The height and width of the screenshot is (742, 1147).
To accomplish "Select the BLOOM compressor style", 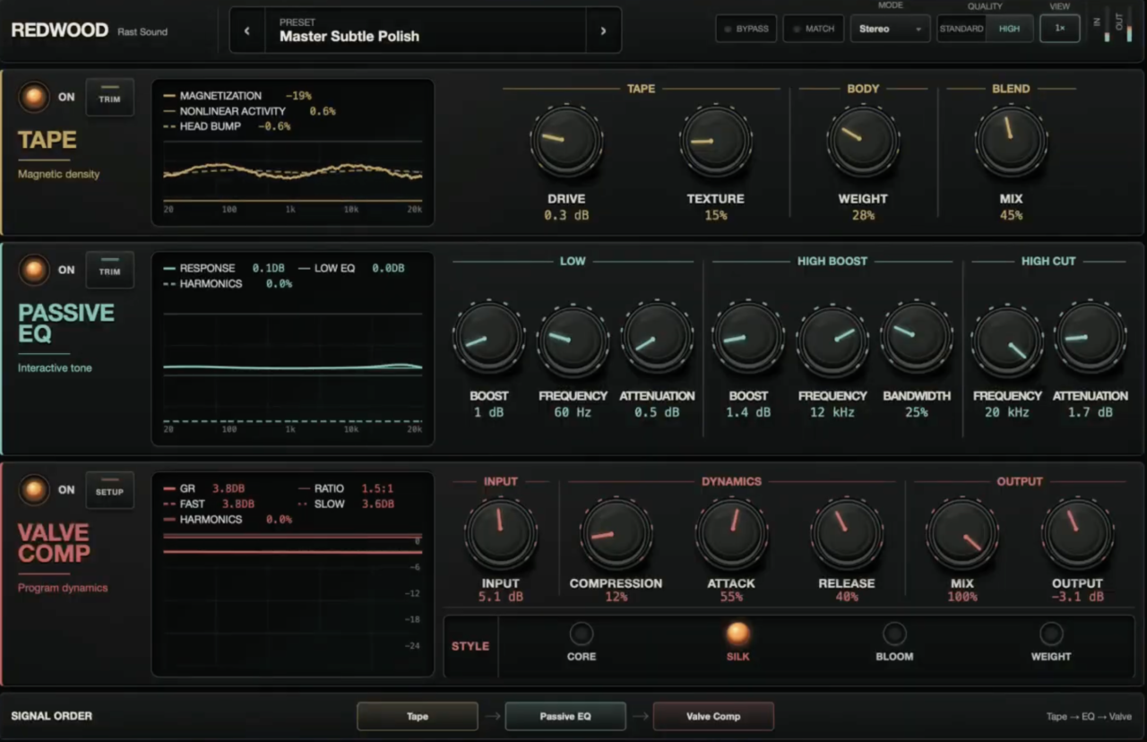I will 894,634.
